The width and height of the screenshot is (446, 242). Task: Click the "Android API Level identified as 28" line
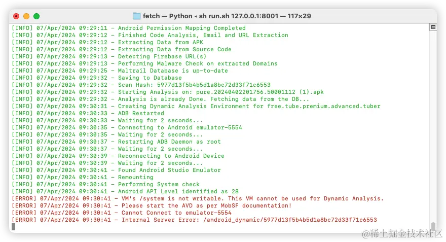[x=178, y=191]
